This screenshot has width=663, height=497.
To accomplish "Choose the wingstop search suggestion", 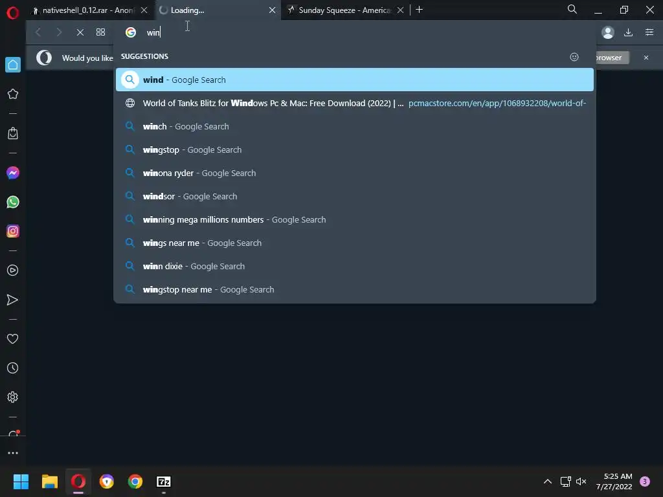I will pyautogui.click(x=354, y=149).
